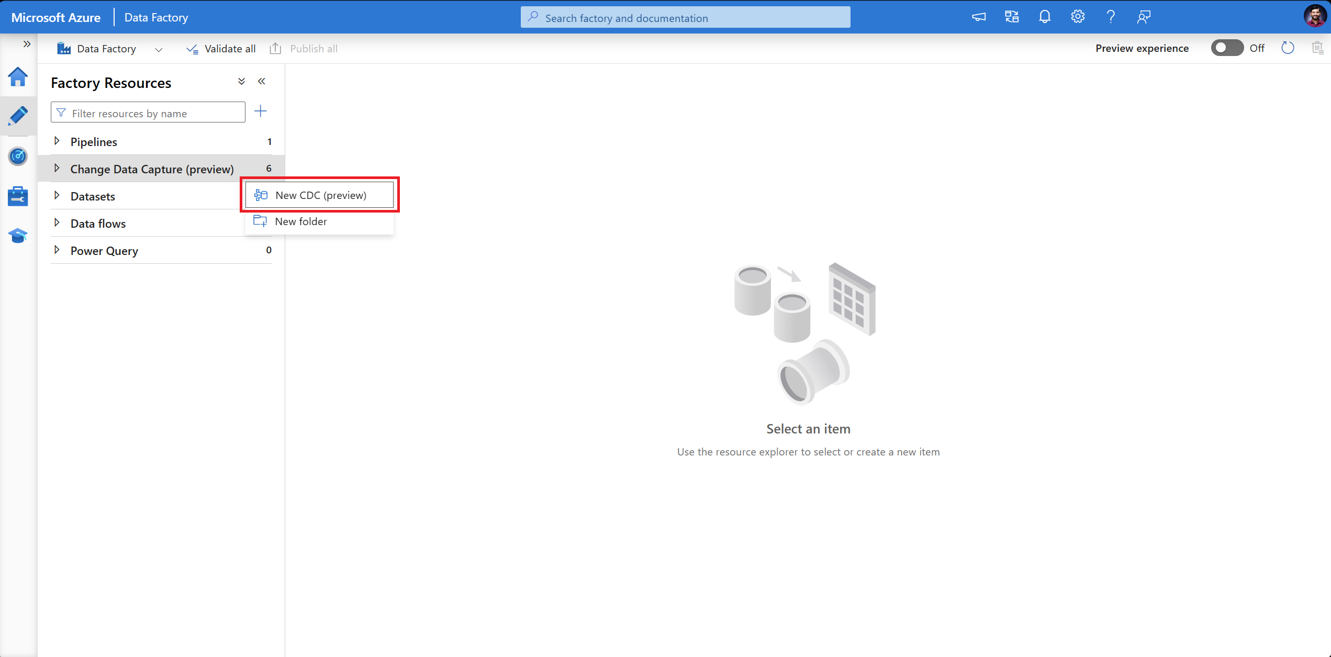This screenshot has height=657, width=1331.
Task: Open the Monitor gauge icon
Action: pyautogui.click(x=18, y=156)
